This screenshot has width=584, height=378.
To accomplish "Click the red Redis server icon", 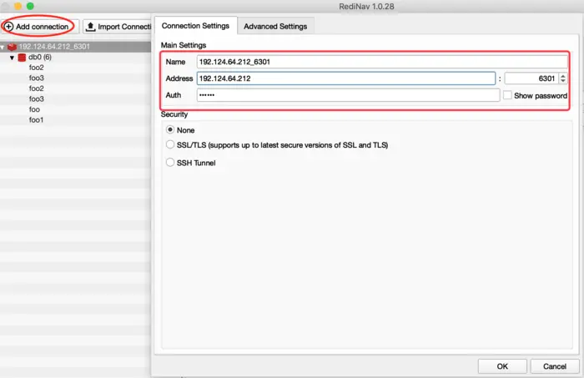I will pos(12,47).
